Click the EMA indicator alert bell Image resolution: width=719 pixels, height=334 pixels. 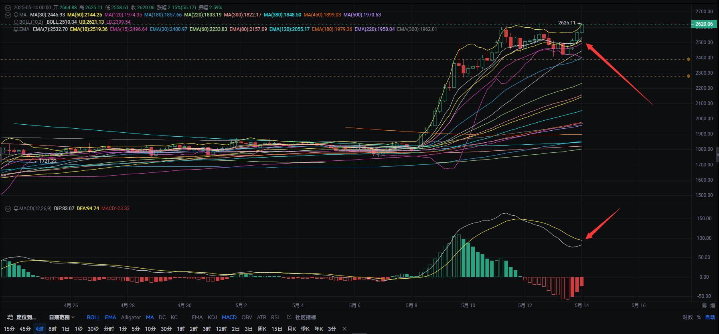coord(16,29)
